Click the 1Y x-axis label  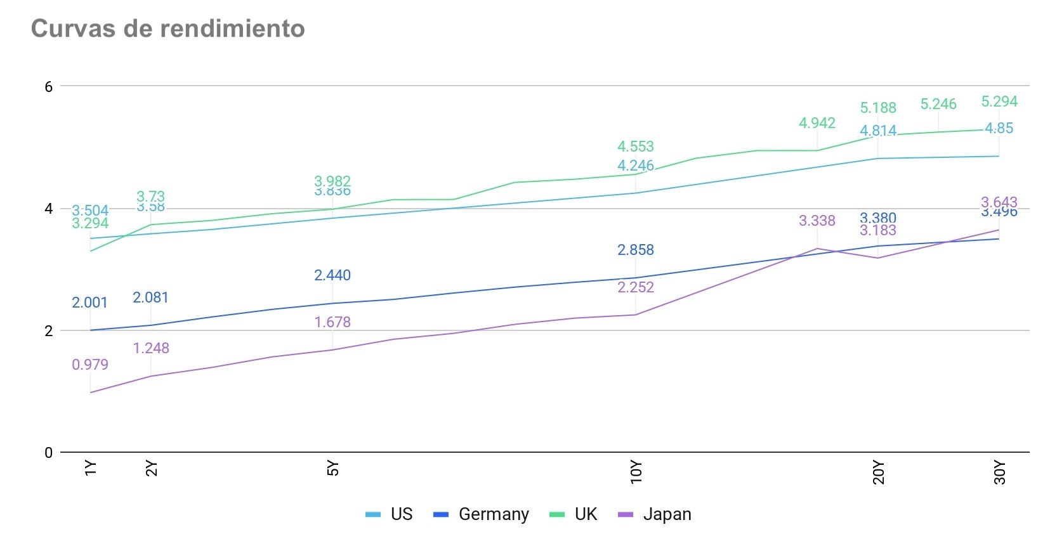91,469
